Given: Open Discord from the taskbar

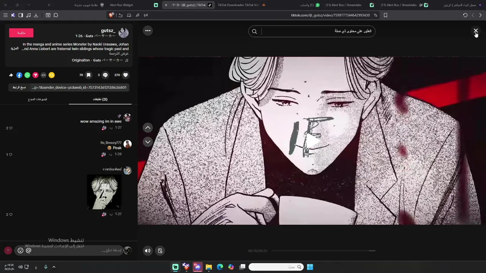Looking at the screenshot, I should click(x=197, y=267).
